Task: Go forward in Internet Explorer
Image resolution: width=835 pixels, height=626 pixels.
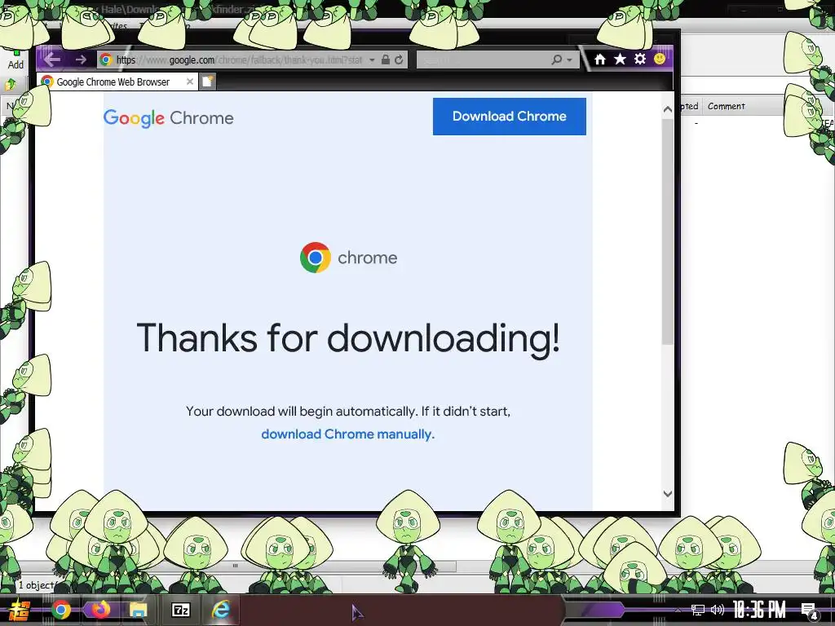Action: [x=81, y=59]
